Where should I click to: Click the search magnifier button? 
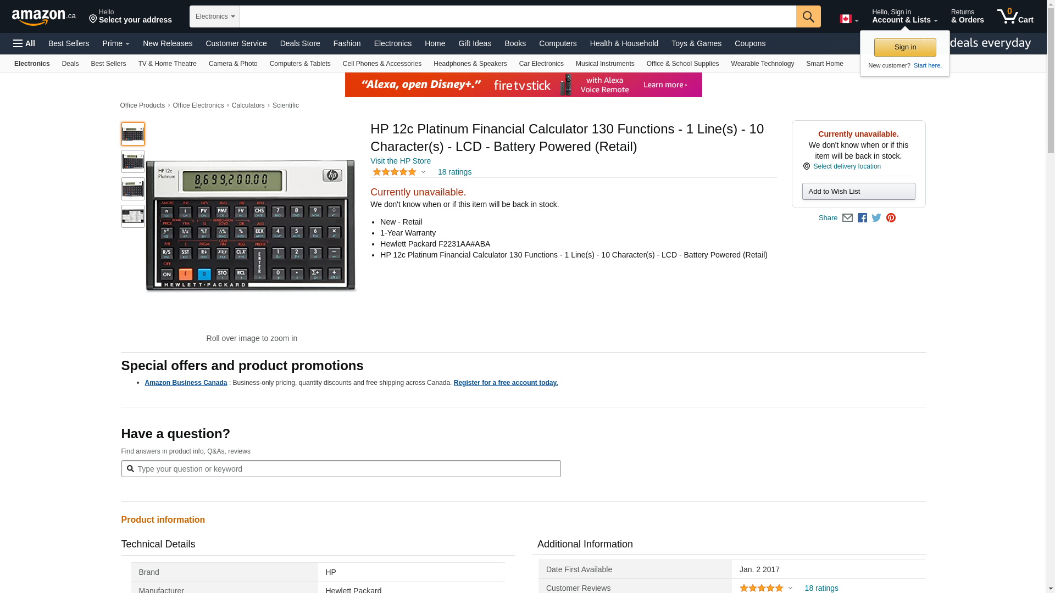point(808,16)
